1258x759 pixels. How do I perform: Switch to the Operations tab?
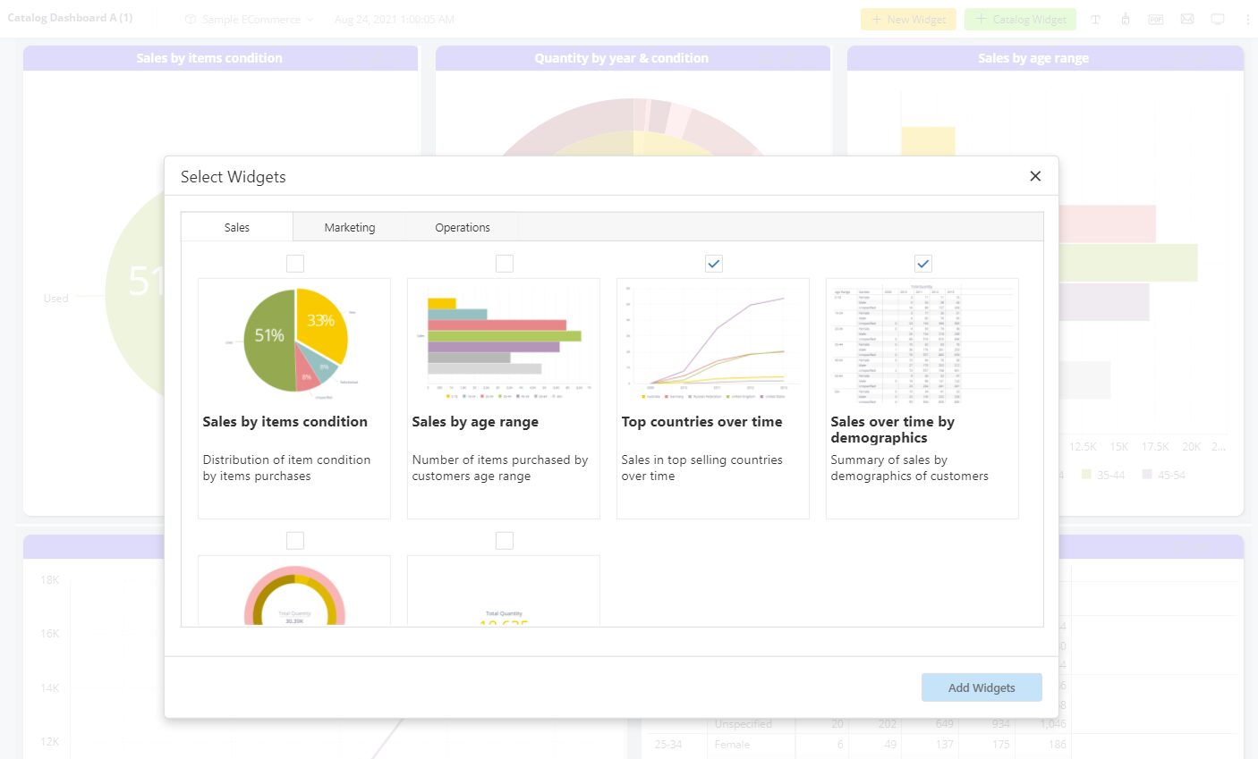(x=462, y=227)
